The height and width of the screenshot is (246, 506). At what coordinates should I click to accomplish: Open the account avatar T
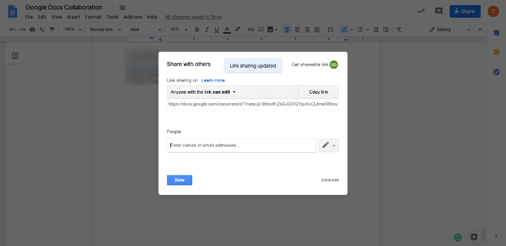493,11
